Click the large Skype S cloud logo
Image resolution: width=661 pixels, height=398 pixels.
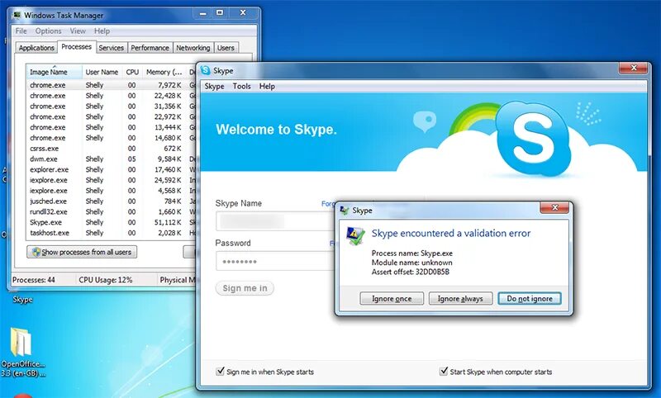click(x=532, y=139)
